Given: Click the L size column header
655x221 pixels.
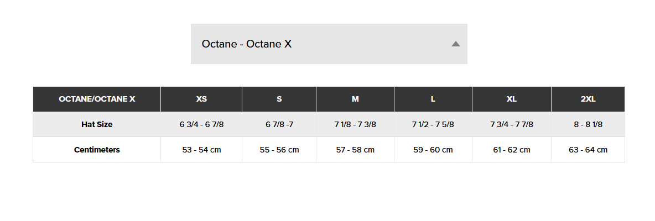Looking at the screenshot, I should point(433,99).
